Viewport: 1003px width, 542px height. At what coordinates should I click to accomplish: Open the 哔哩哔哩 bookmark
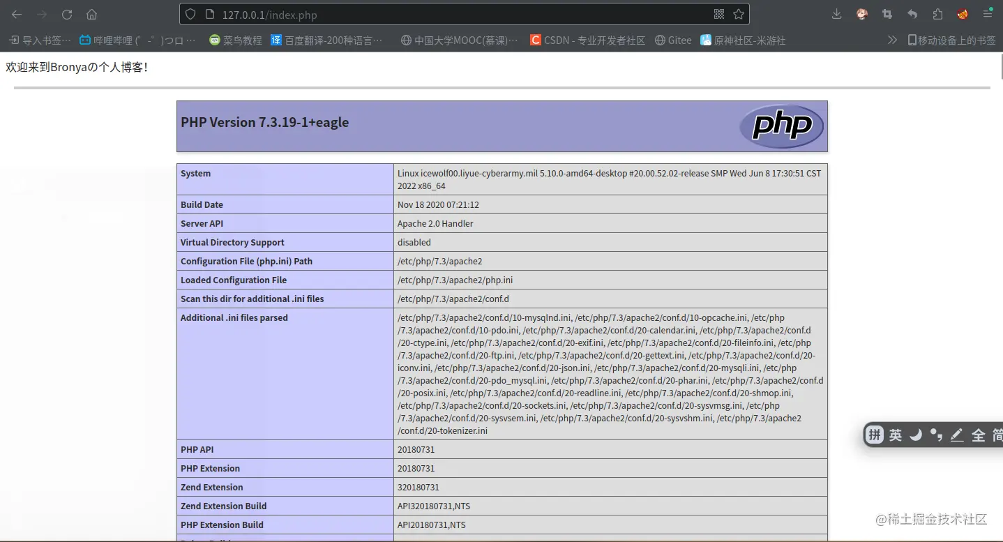click(x=137, y=40)
